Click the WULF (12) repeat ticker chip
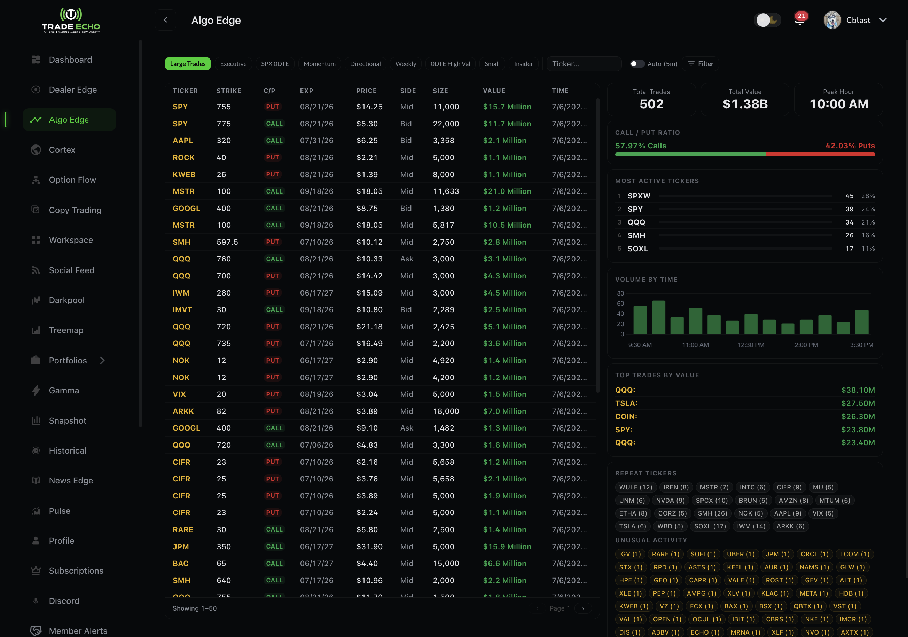 pyautogui.click(x=636, y=487)
